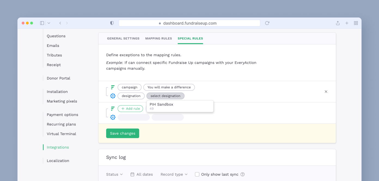Open sidebar options chevron in toolbar

click(x=49, y=23)
